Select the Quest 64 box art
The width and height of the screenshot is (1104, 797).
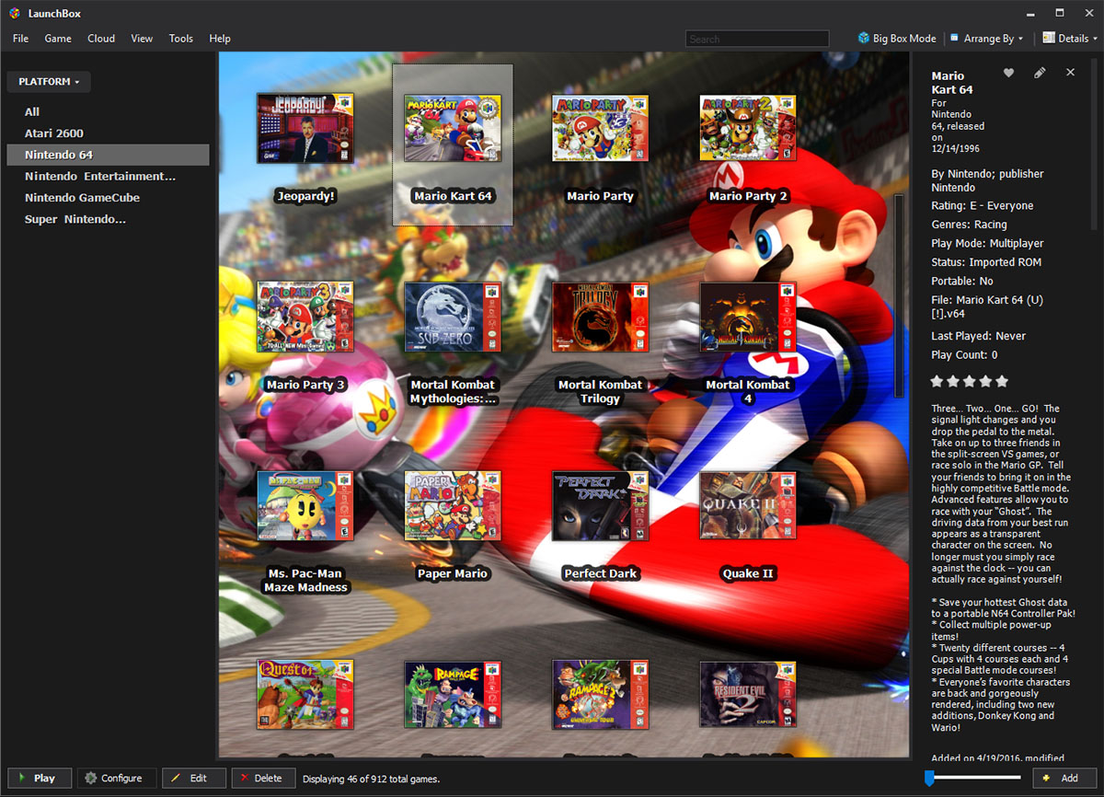click(305, 694)
